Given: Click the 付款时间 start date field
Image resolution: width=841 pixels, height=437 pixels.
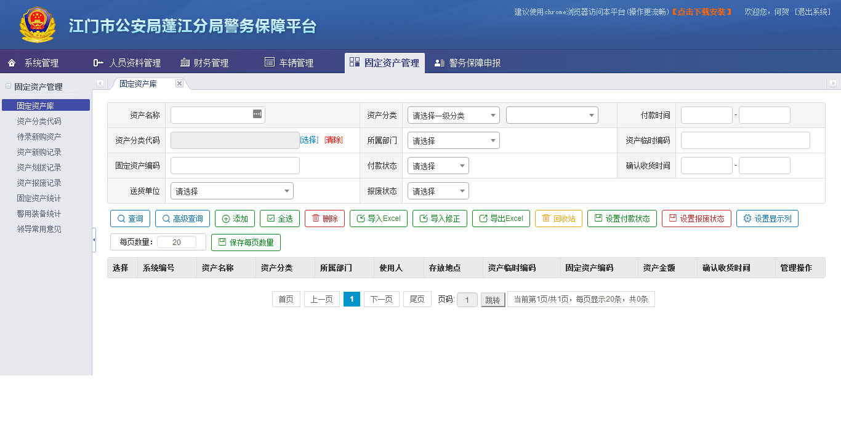Looking at the screenshot, I should 707,115.
